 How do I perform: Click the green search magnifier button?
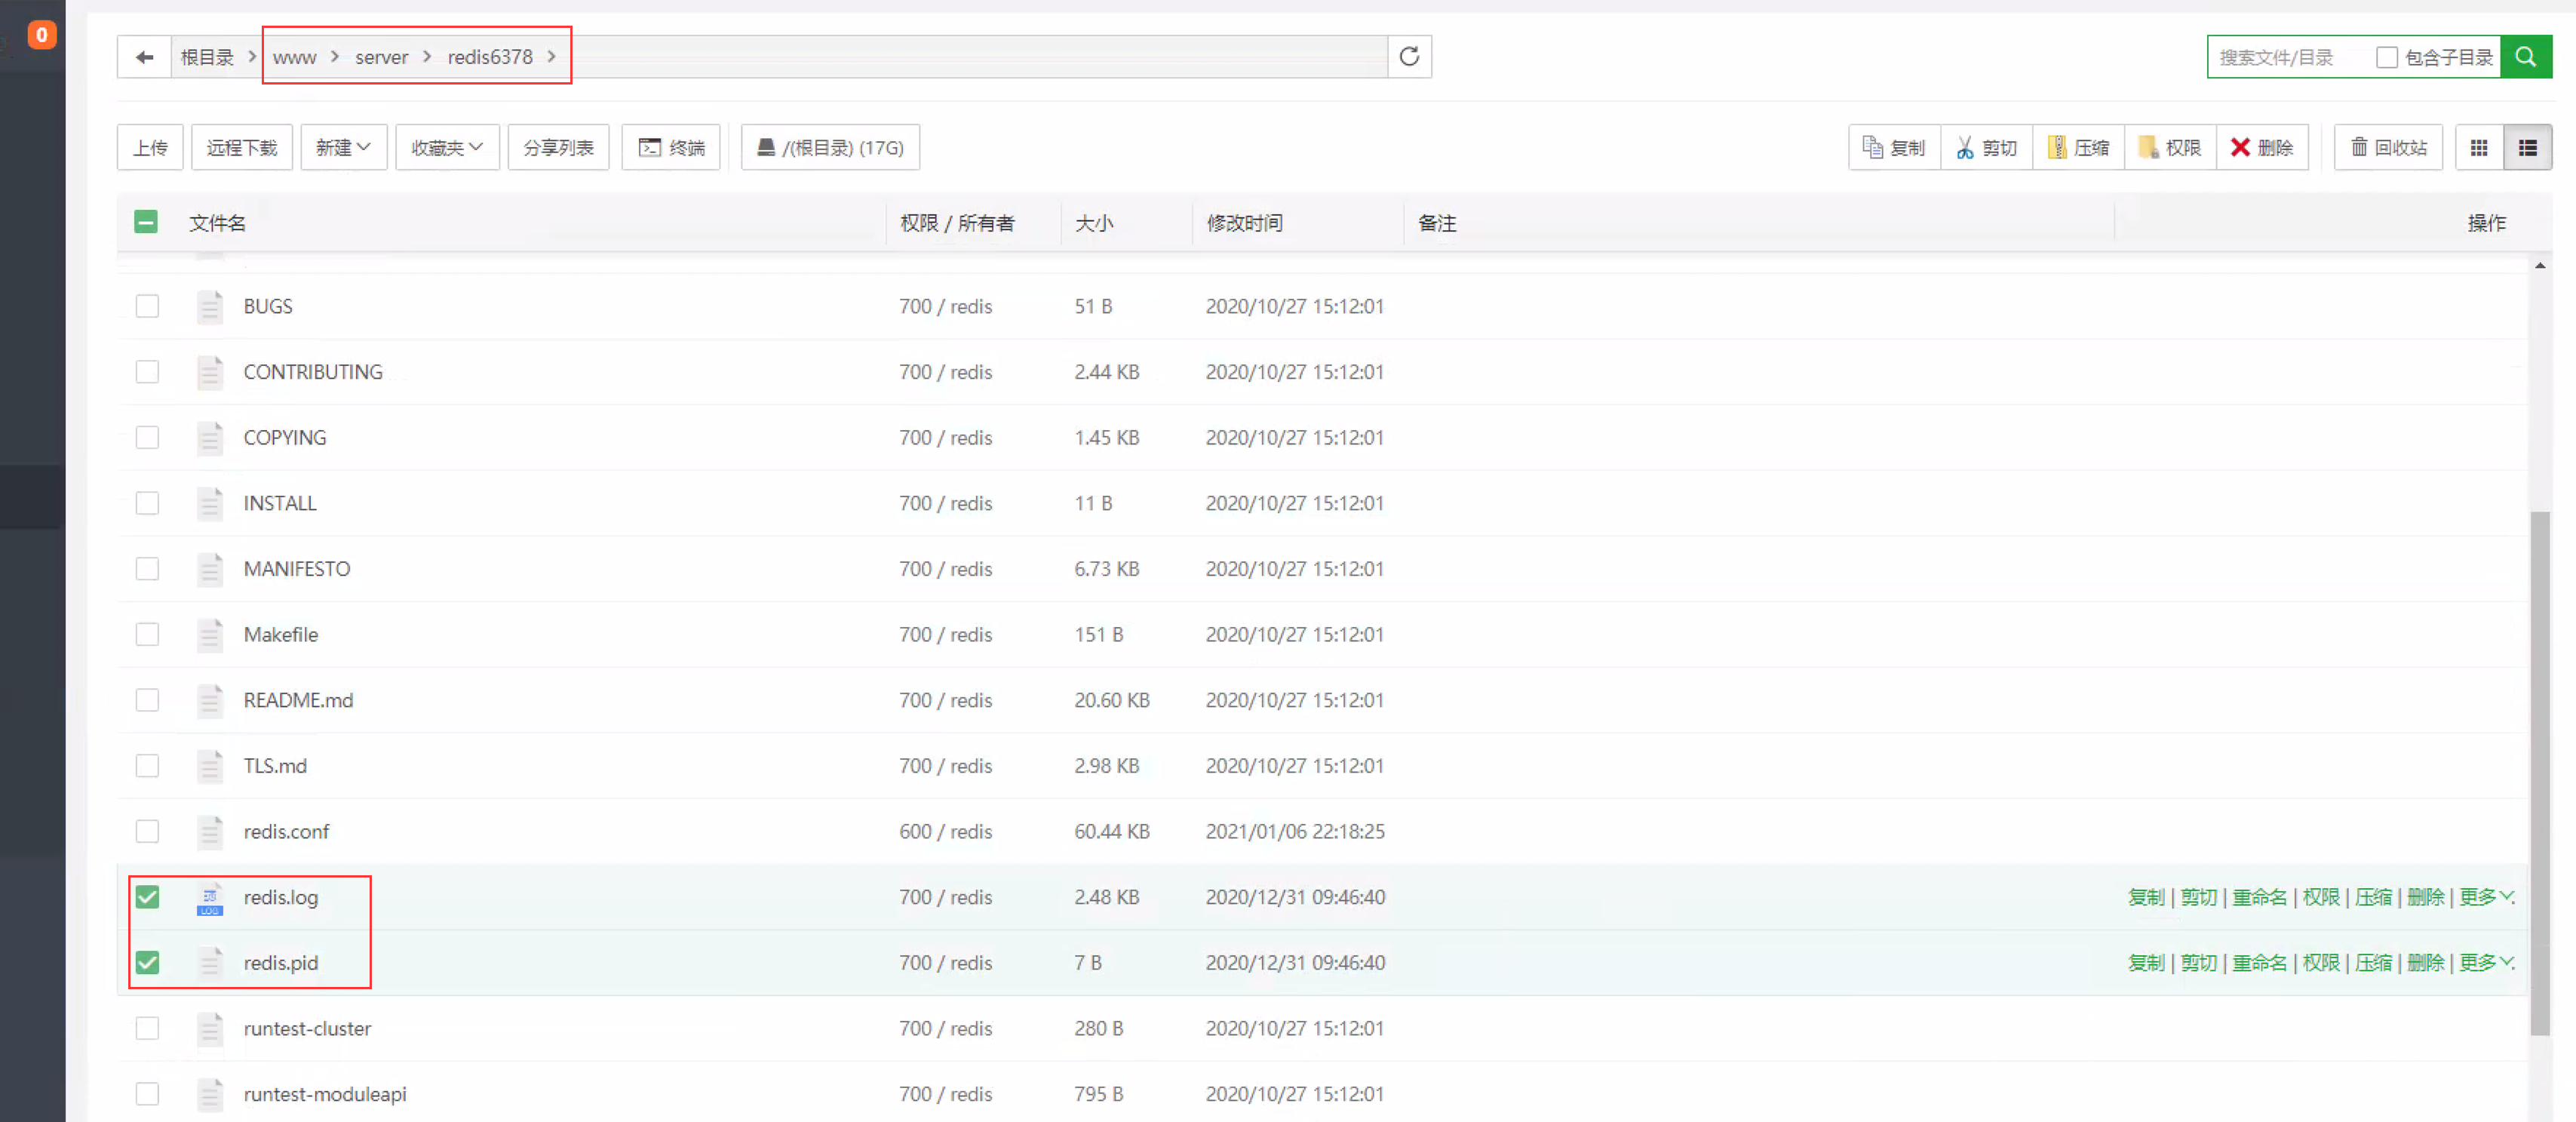[x=2526, y=57]
